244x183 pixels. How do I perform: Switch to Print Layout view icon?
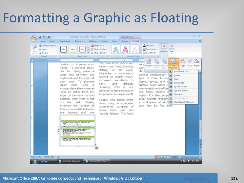tap(157, 157)
